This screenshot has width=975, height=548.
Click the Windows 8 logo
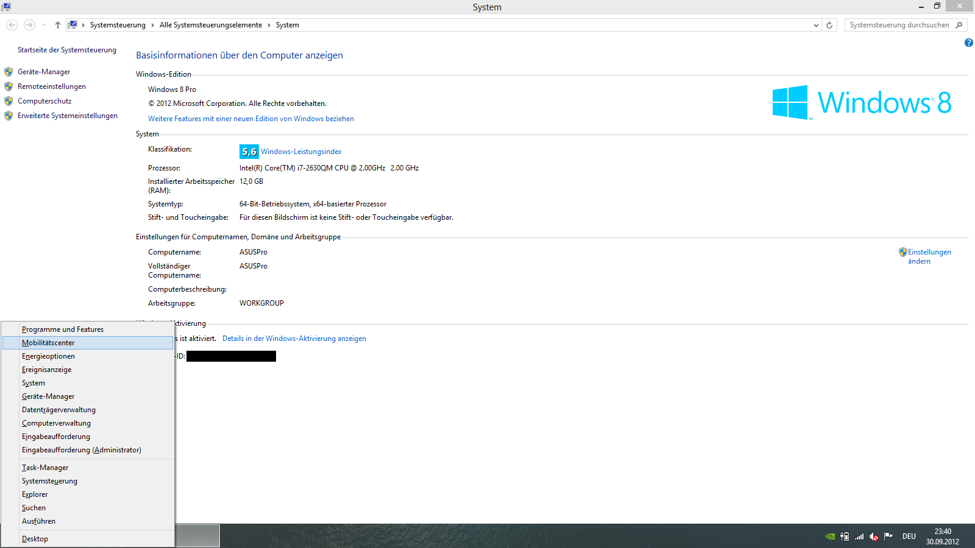point(862,102)
